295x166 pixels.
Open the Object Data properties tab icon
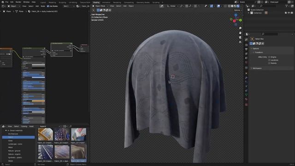[x=246, y=95]
